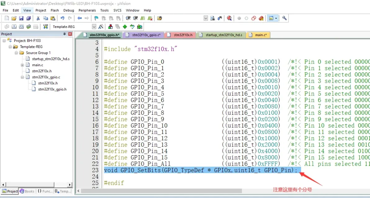Close the Project panel
Viewport: 370px width, 198px height.
(x=70, y=34)
